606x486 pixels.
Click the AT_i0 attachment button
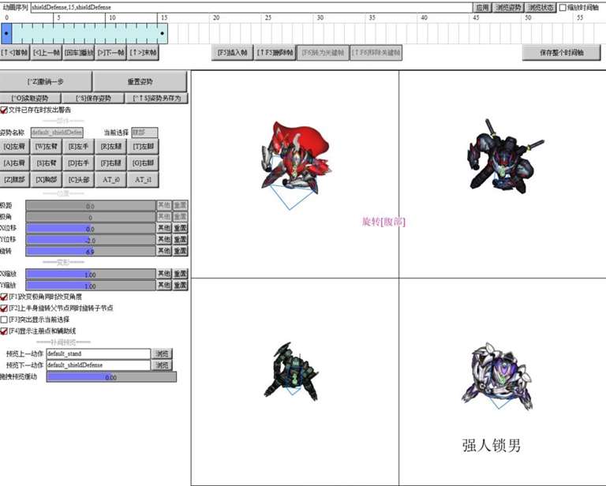click(111, 180)
